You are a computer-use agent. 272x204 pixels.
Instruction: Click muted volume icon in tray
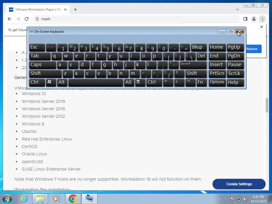[245, 199]
